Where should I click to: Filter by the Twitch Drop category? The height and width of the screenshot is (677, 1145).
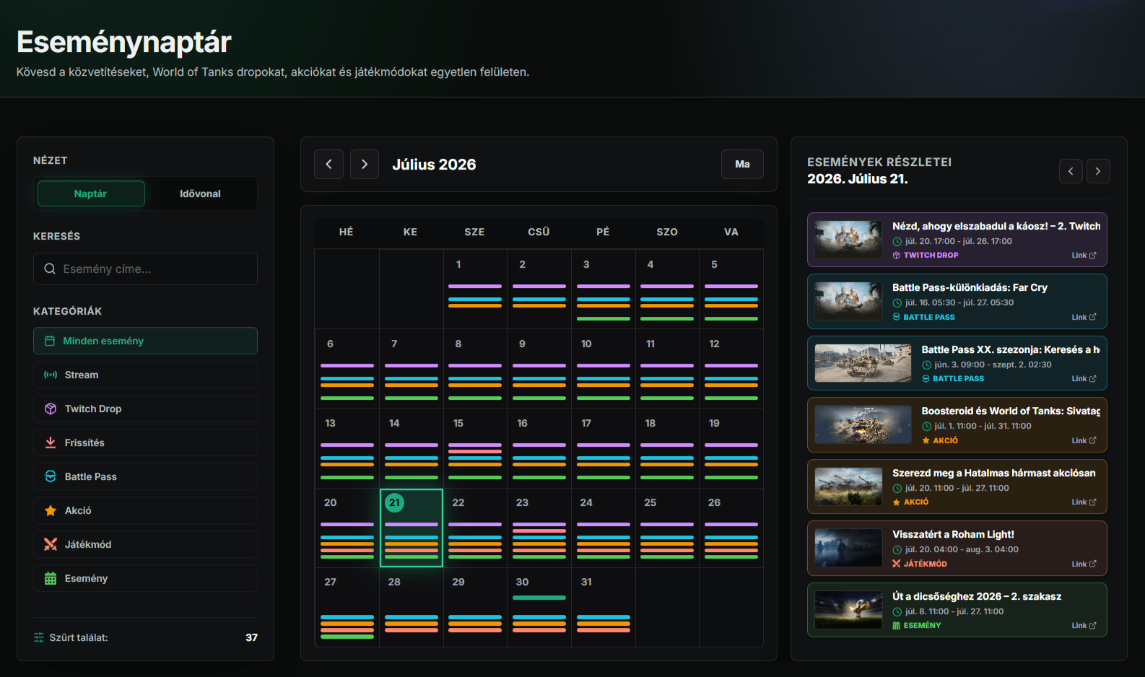[x=145, y=409]
